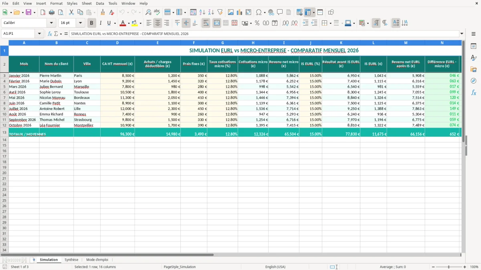The height and width of the screenshot is (270, 481).
Task: Open the Styles menu
Action: click(72, 3)
